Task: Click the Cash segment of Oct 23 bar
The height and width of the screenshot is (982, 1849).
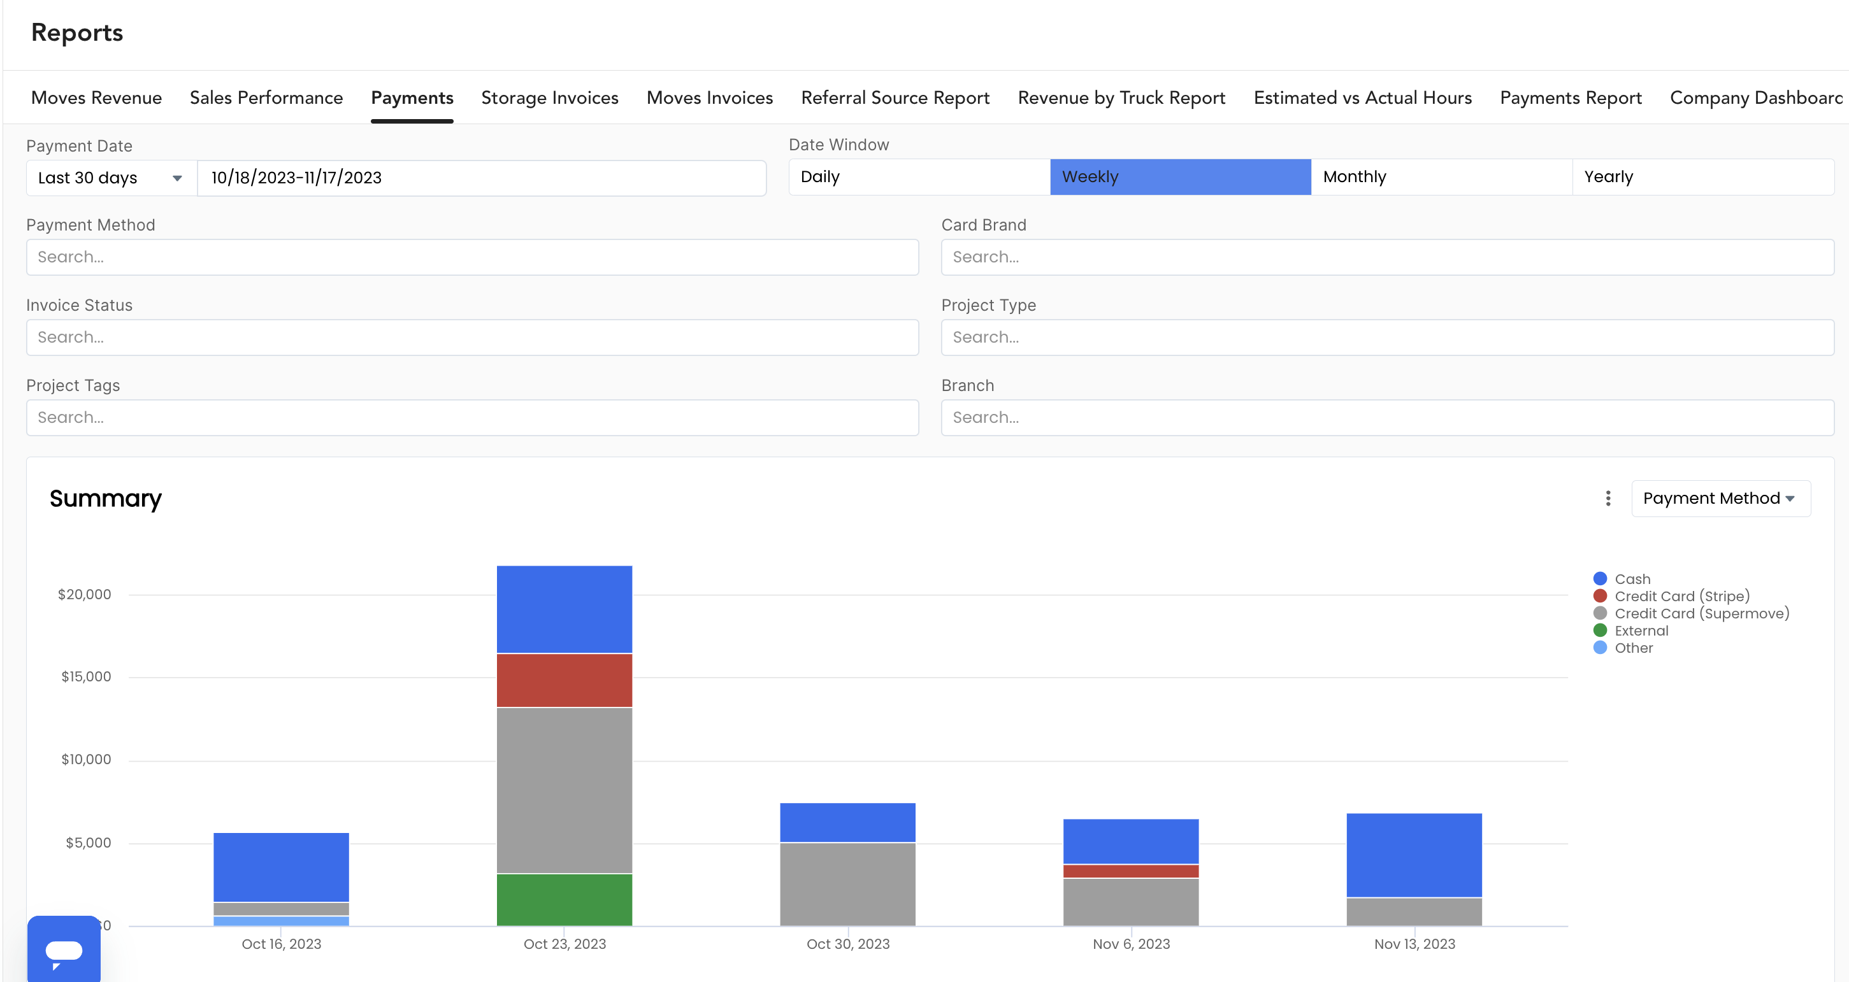Action: click(x=564, y=609)
